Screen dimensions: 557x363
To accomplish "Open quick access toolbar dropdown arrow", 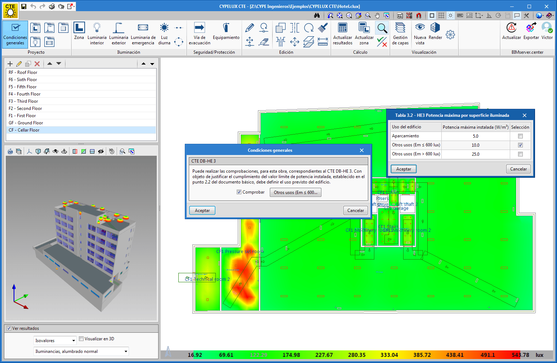I will (74, 6).
